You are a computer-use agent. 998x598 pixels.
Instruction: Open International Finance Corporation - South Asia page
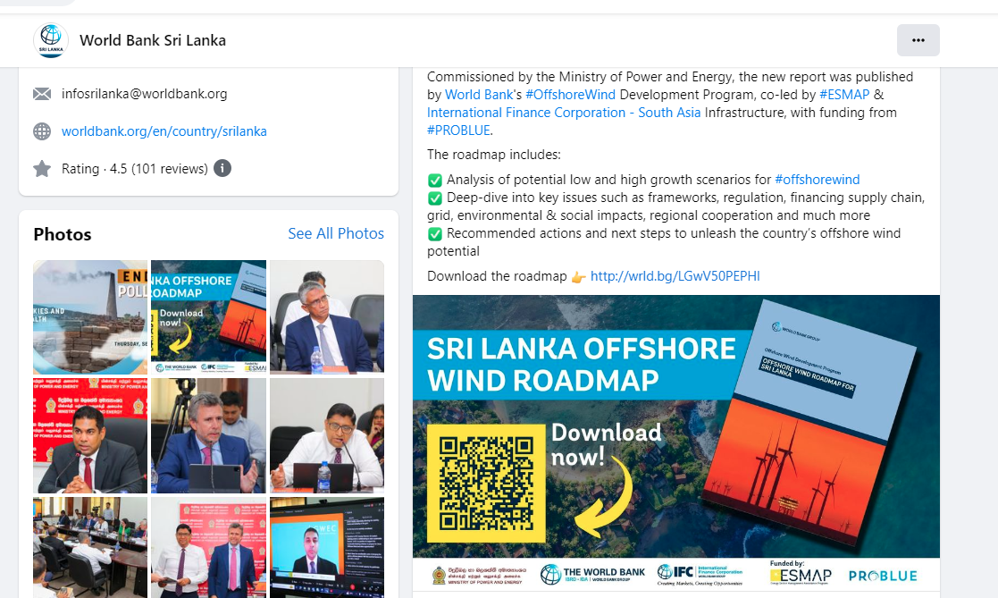click(563, 113)
